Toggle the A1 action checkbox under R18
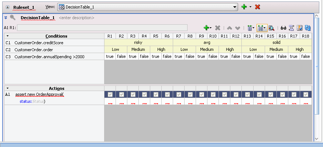The height and width of the screenshot is (147, 323). [x=306, y=94]
